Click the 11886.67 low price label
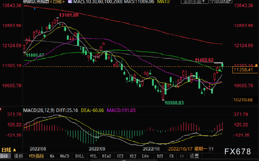This screenshot has height=161, width=259. 35,55
